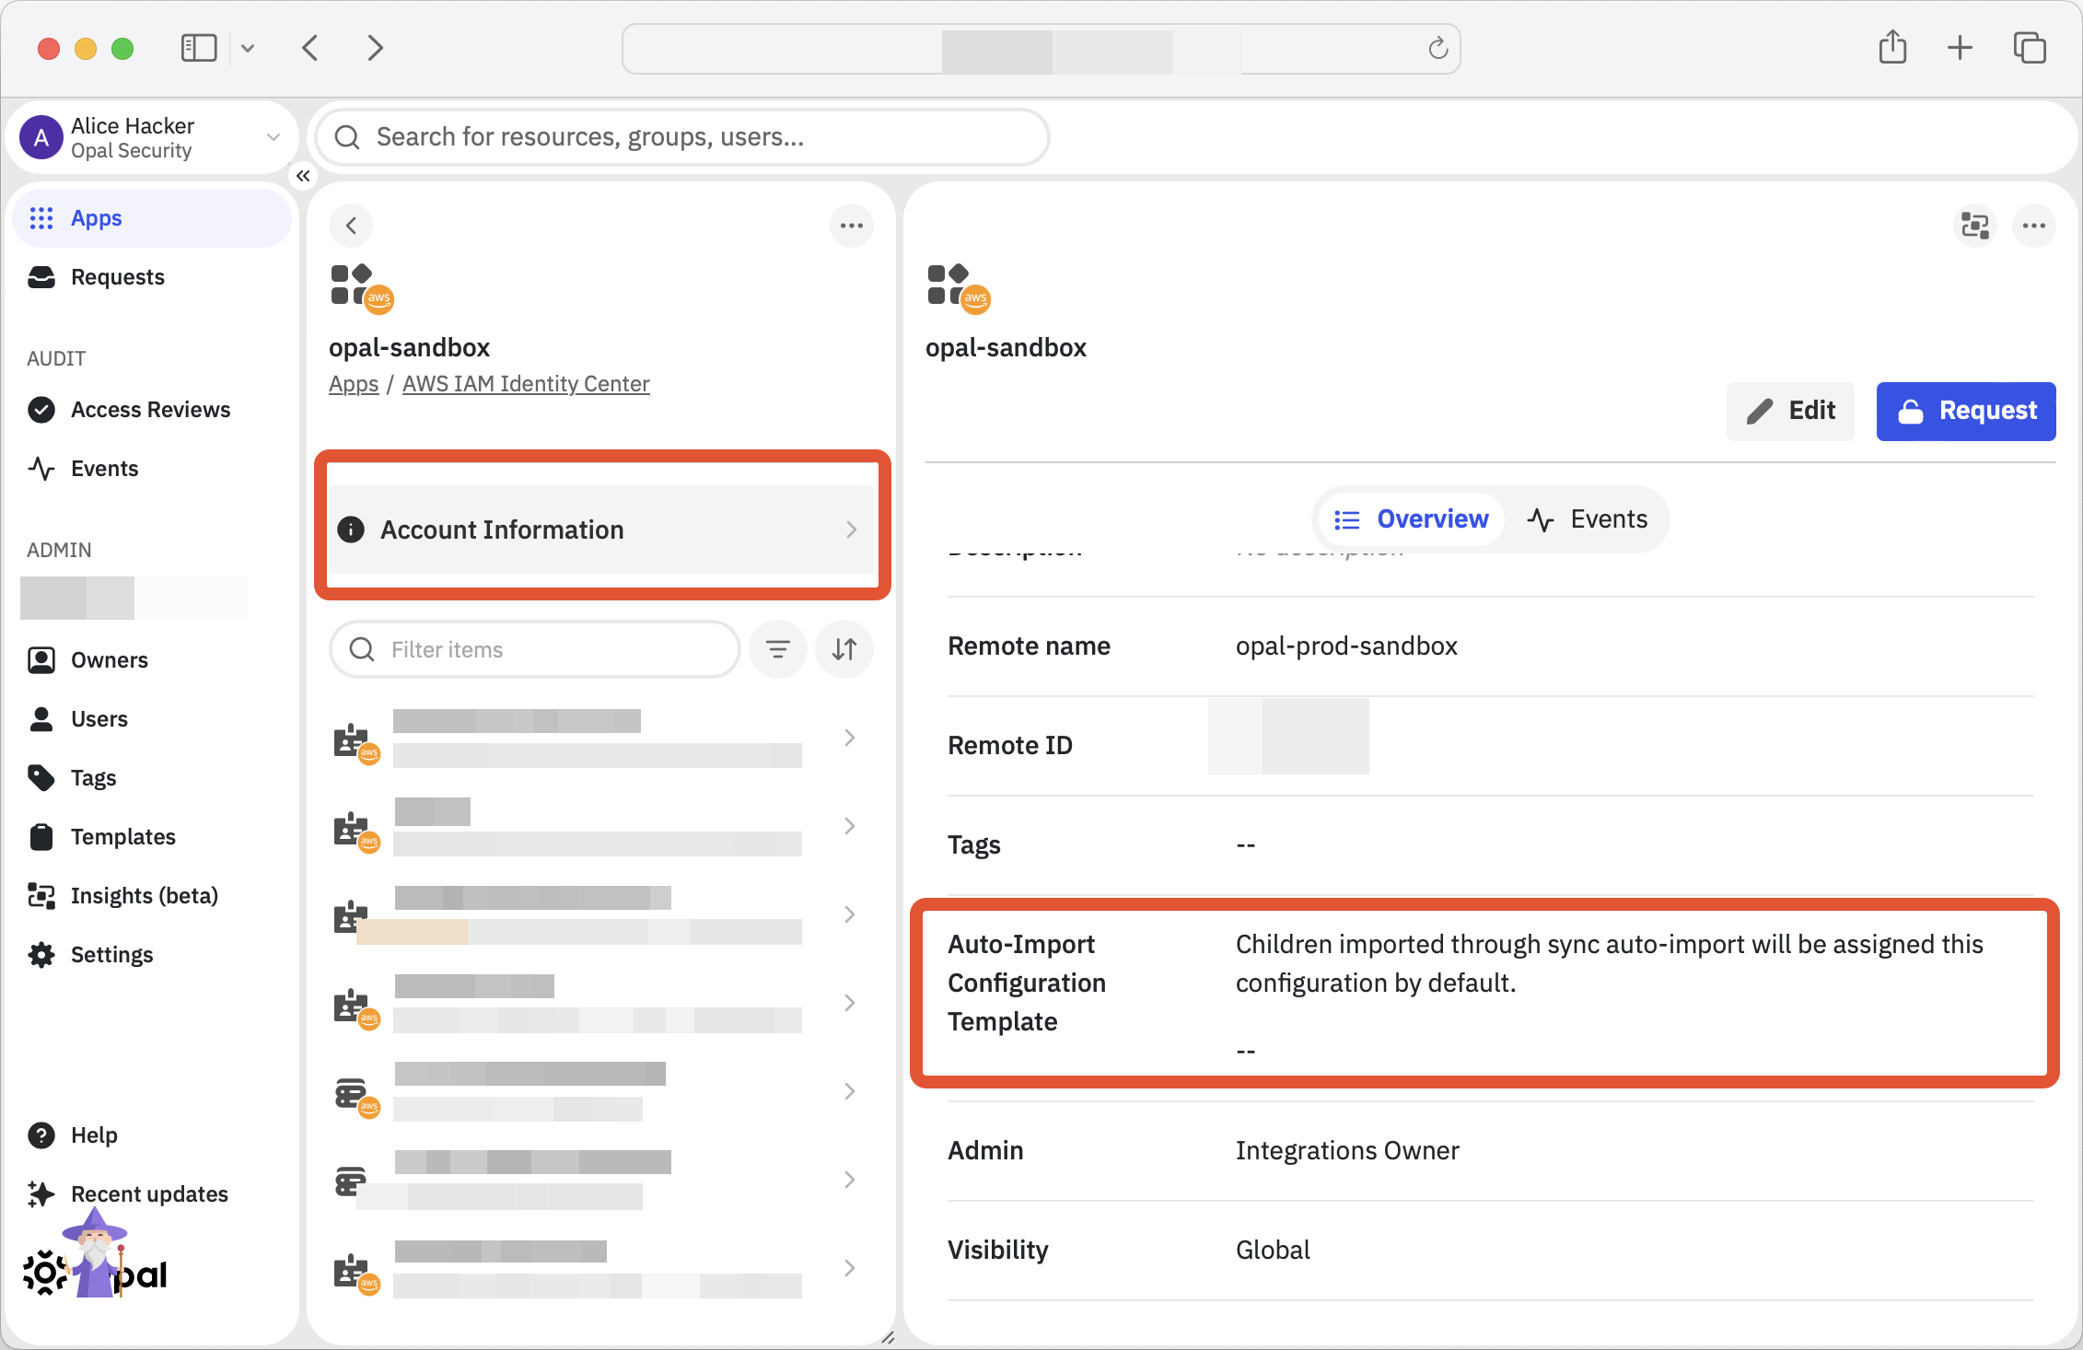The height and width of the screenshot is (1350, 2083).
Task: Click the Edit button
Action: point(1790,411)
